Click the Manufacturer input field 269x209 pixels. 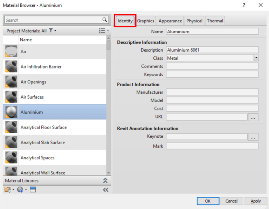coord(212,92)
